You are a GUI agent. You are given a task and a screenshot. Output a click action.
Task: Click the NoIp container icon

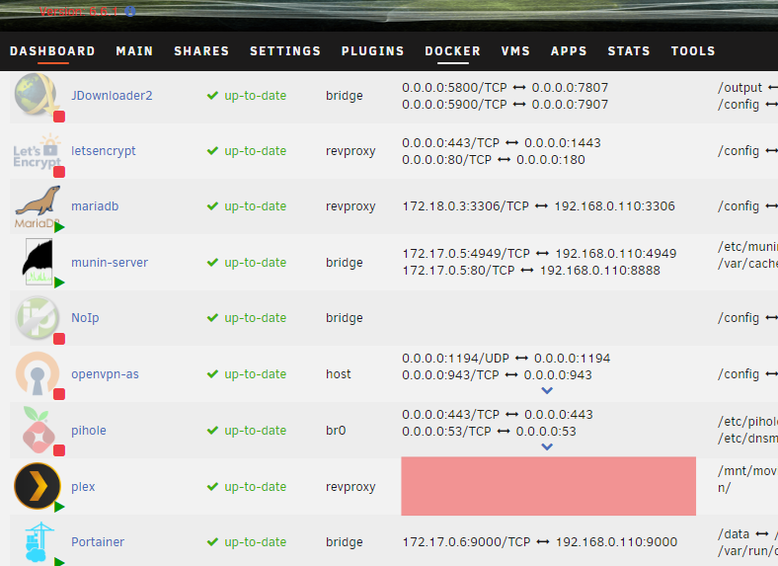38,318
